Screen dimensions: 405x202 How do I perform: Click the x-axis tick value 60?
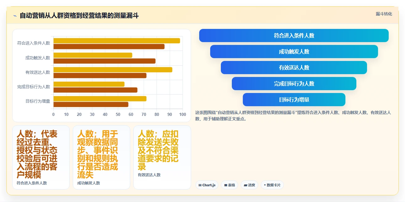(x=131, y=114)
